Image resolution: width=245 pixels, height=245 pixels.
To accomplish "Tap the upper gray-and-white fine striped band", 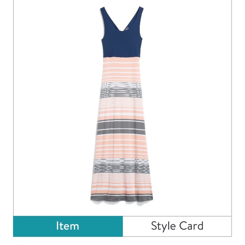I will pyautogui.click(x=121, y=90).
